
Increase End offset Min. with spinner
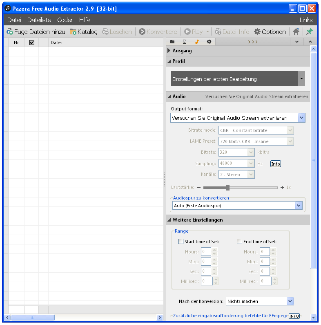[273, 259]
